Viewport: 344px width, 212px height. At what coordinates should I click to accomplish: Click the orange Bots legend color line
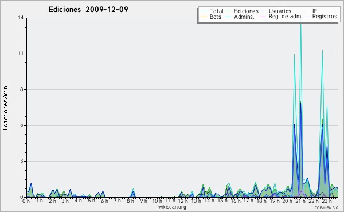click(204, 17)
